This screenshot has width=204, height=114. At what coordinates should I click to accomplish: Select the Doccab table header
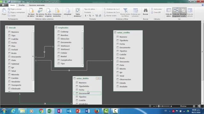point(20,28)
